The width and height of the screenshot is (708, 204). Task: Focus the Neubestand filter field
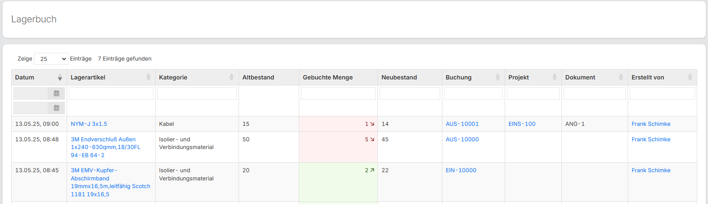tap(410, 93)
